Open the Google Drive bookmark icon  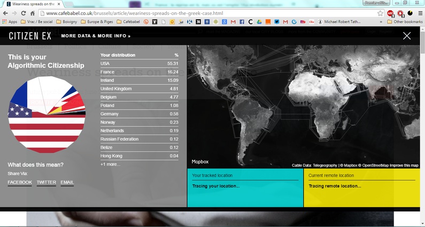point(259,22)
